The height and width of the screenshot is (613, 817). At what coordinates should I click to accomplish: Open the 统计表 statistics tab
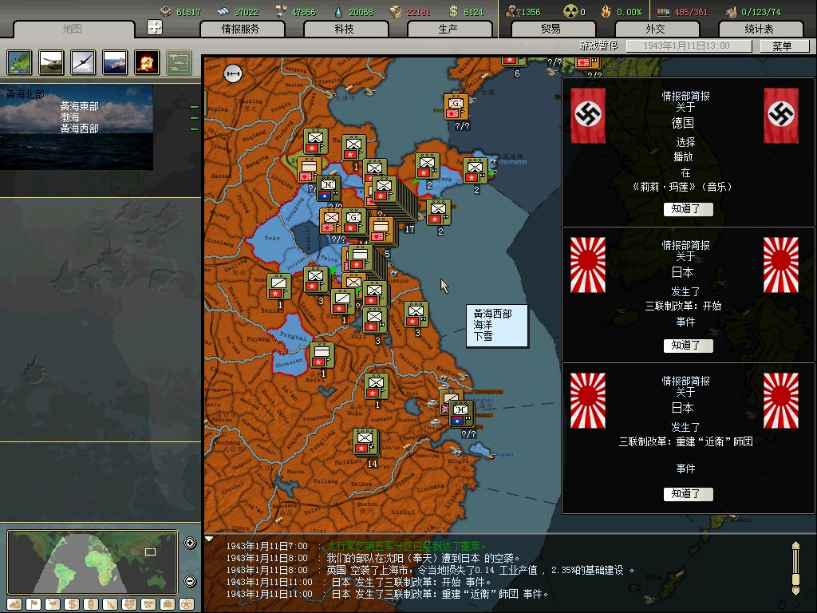click(x=760, y=30)
